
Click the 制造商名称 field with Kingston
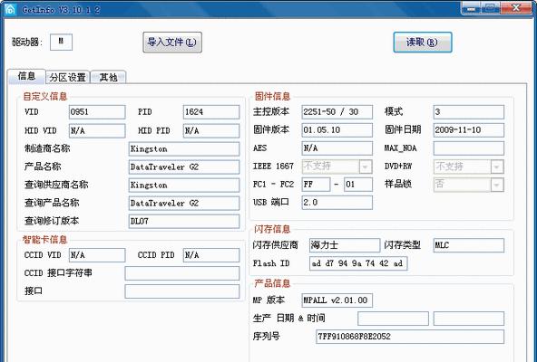click(184, 149)
